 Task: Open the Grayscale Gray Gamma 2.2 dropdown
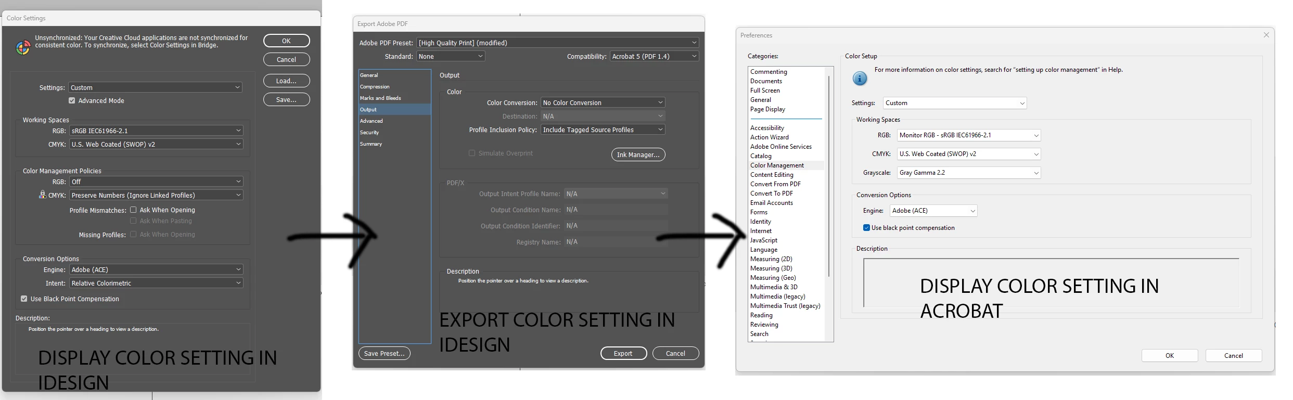tap(969, 173)
